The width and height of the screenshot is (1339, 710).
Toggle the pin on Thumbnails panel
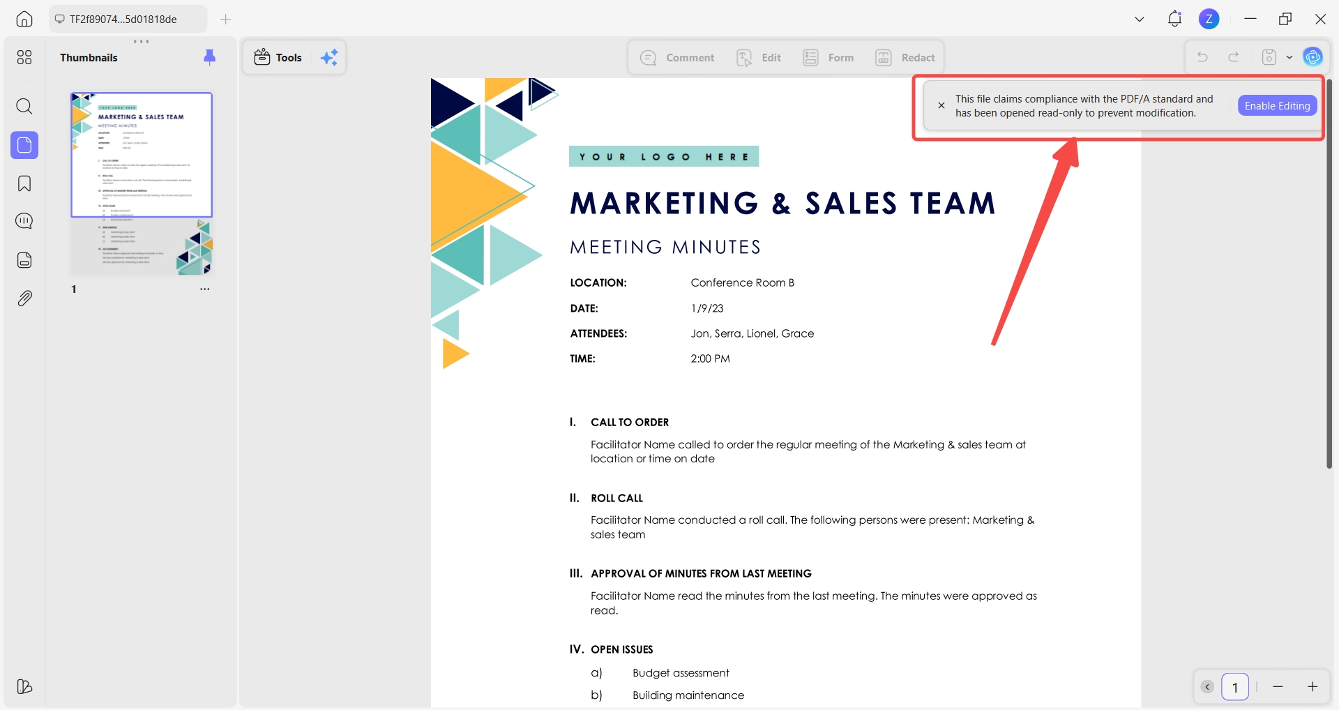(209, 57)
